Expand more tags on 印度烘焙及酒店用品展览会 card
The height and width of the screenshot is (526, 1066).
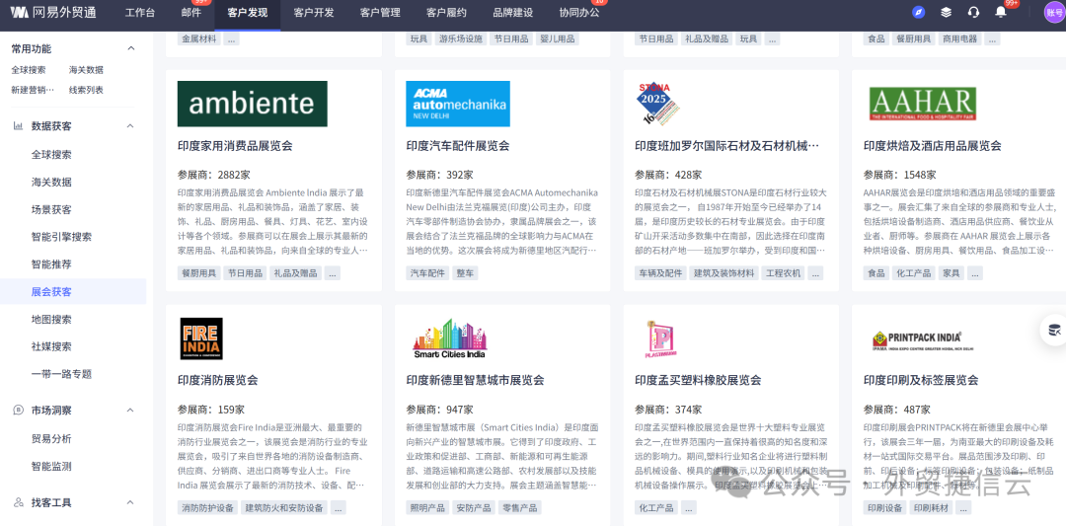[x=975, y=273]
